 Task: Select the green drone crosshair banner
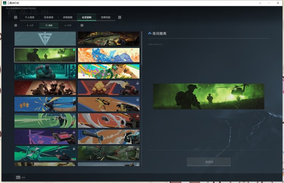pos(45,153)
